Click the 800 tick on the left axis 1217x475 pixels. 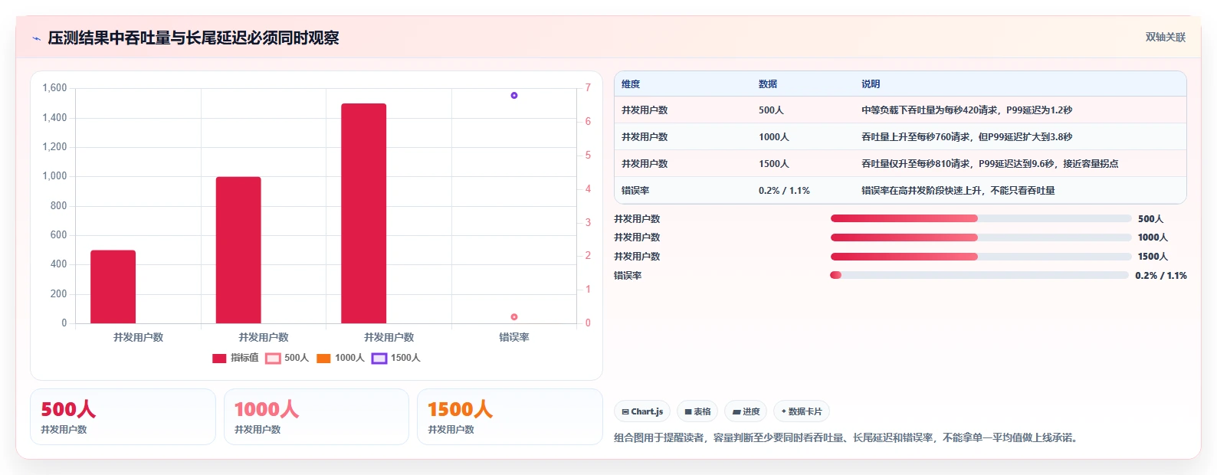[x=58, y=205]
